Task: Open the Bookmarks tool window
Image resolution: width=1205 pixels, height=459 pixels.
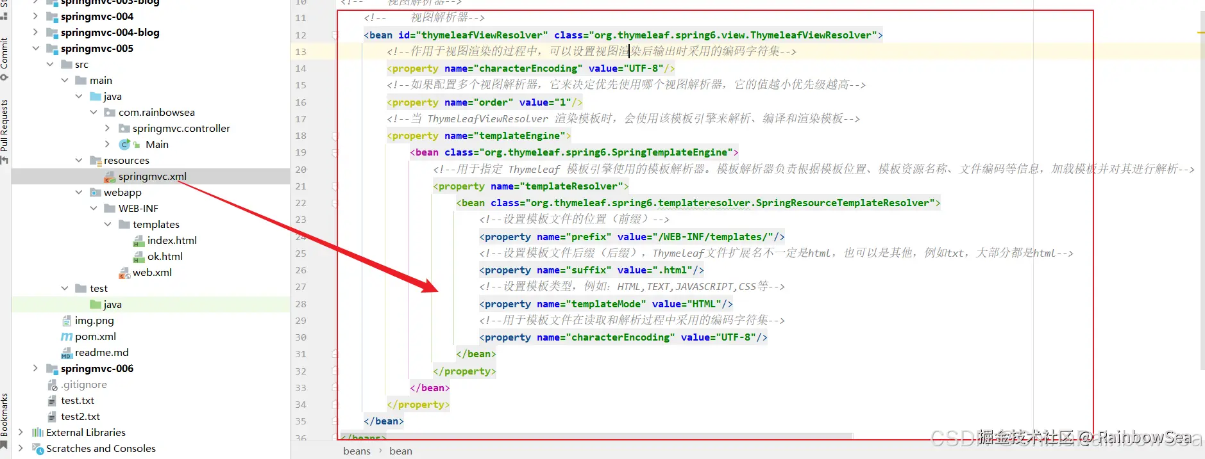Action: (4, 420)
